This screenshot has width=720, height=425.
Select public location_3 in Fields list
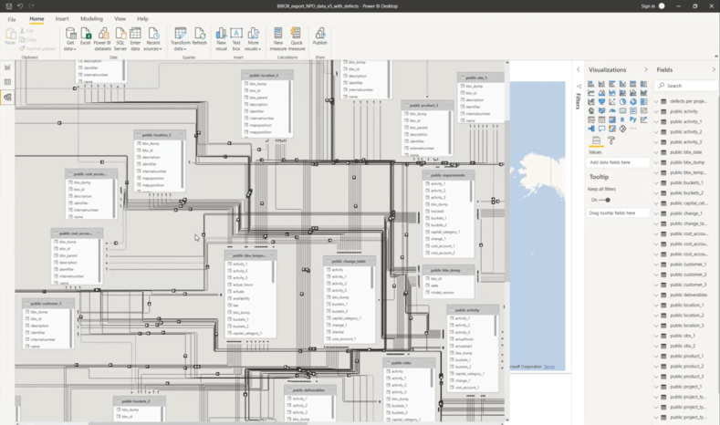coord(686,326)
